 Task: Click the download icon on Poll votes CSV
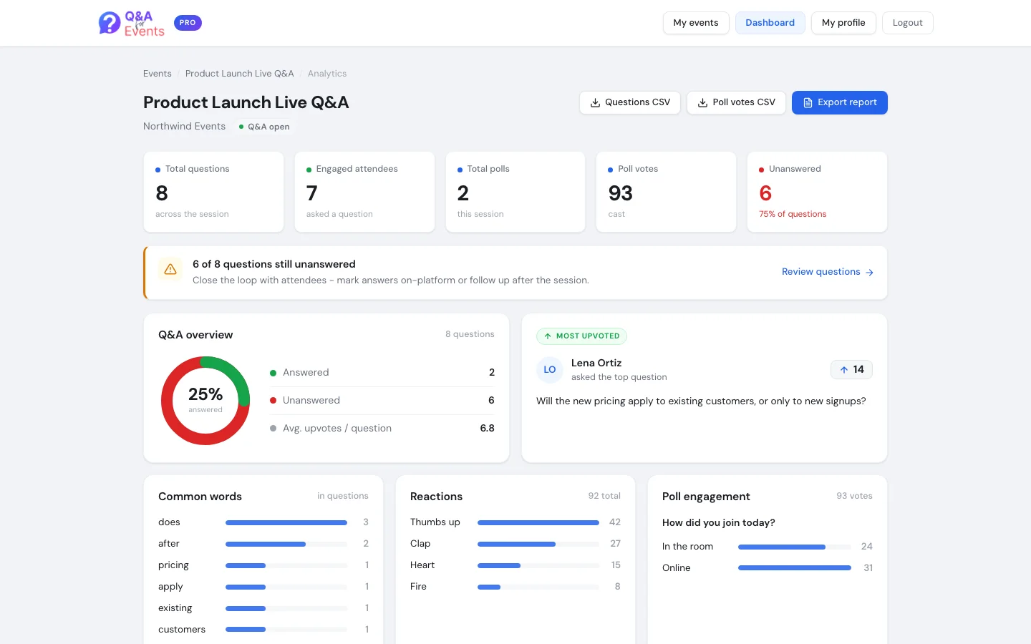(x=703, y=103)
